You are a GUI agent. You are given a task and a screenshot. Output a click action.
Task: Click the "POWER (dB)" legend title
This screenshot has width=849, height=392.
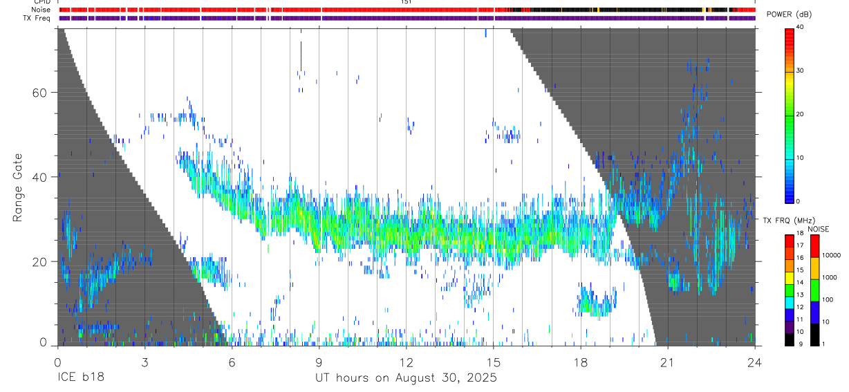[789, 15]
